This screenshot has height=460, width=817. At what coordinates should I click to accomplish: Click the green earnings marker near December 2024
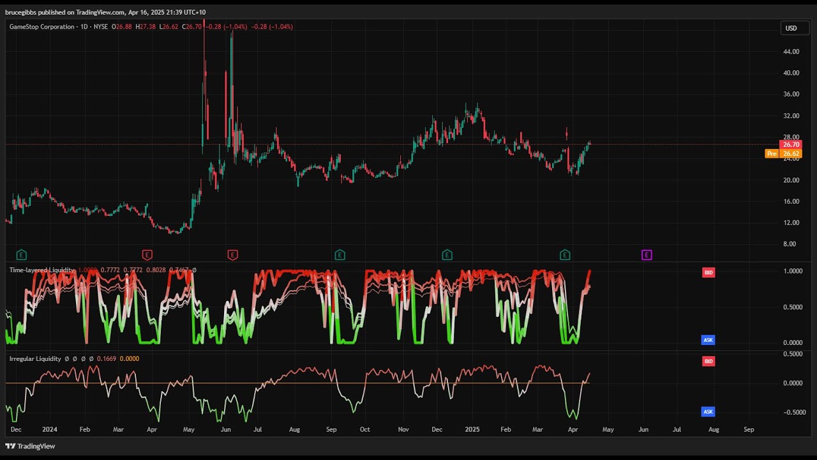tap(447, 255)
